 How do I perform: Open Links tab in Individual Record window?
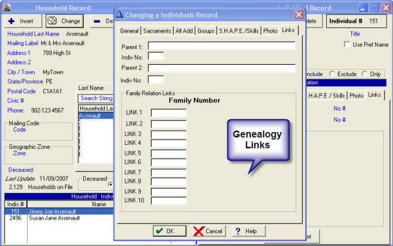pyautogui.click(x=374, y=95)
